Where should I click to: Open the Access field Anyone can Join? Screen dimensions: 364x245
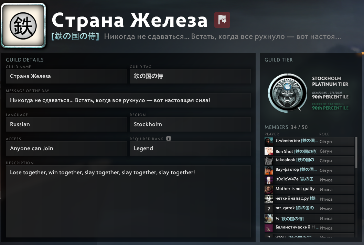(x=66, y=148)
